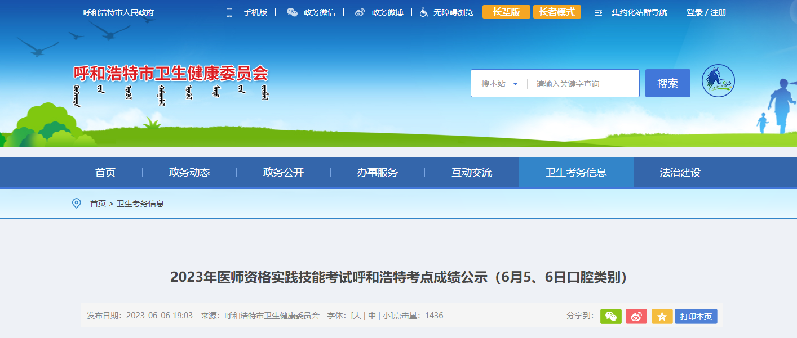Enable 无障碍浏览 mode
The image size is (797, 338).
pos(453,12)
